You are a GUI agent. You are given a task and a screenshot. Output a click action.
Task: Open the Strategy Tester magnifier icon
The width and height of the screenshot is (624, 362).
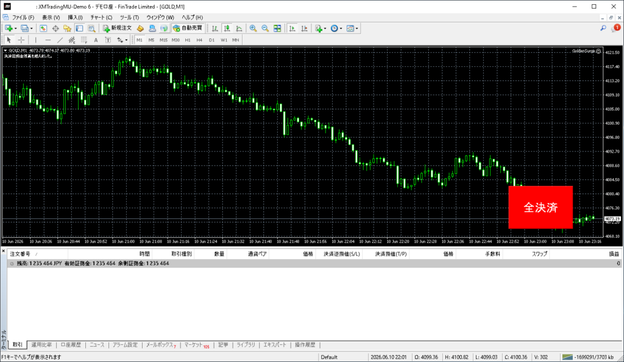[x=91, y=28]
